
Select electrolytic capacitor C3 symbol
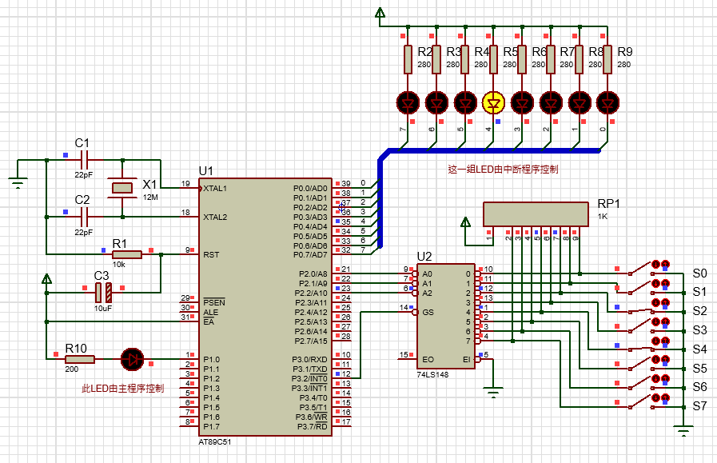tap(103, 293)
